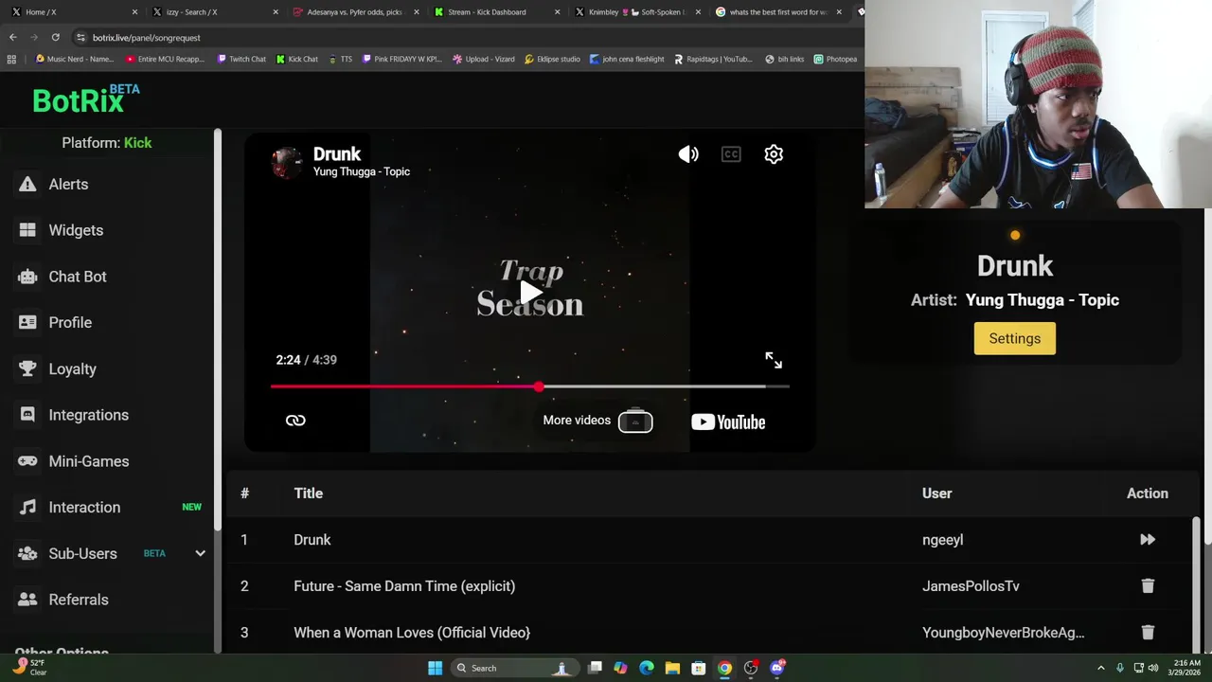Open TTS bookmark
Image resolution: width=1212 pixels, height=682 pixels.
tap(340, 59)
